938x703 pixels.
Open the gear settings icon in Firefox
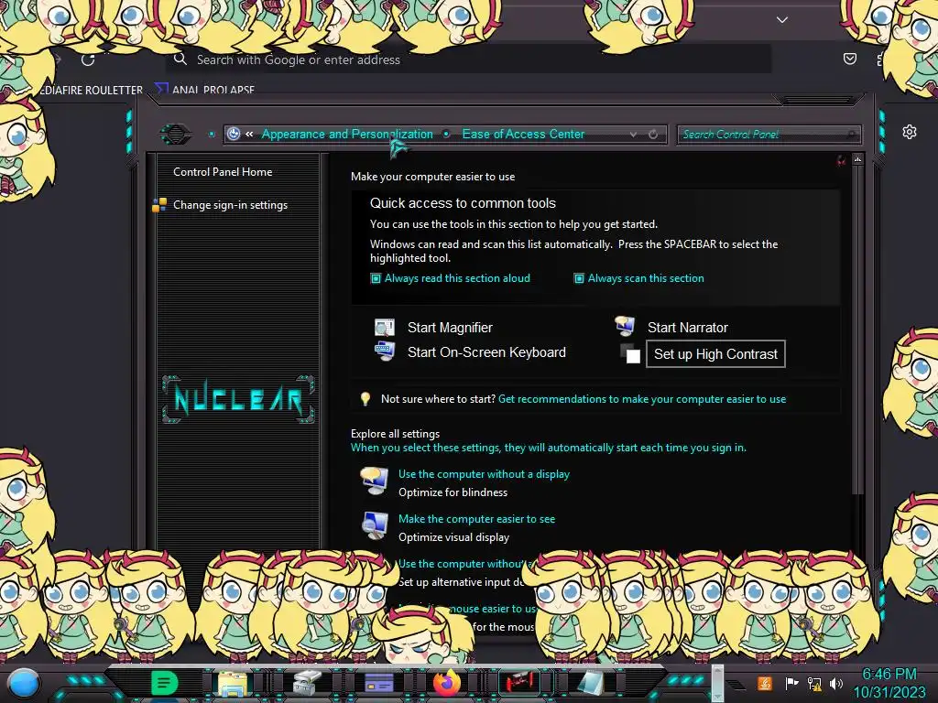(910, 132)
